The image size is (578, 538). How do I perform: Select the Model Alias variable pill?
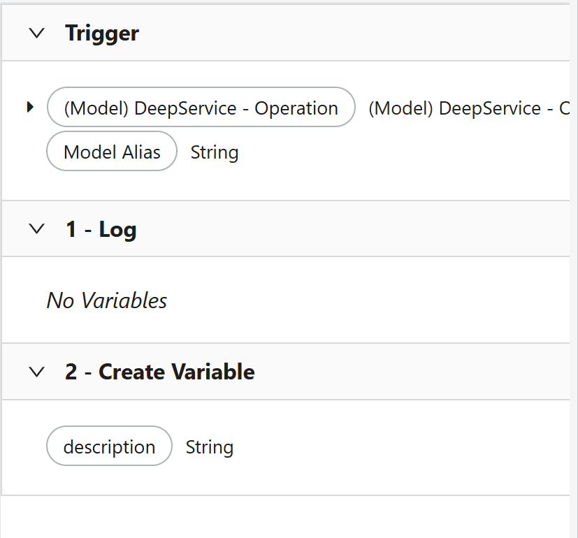tap(112, 151)
